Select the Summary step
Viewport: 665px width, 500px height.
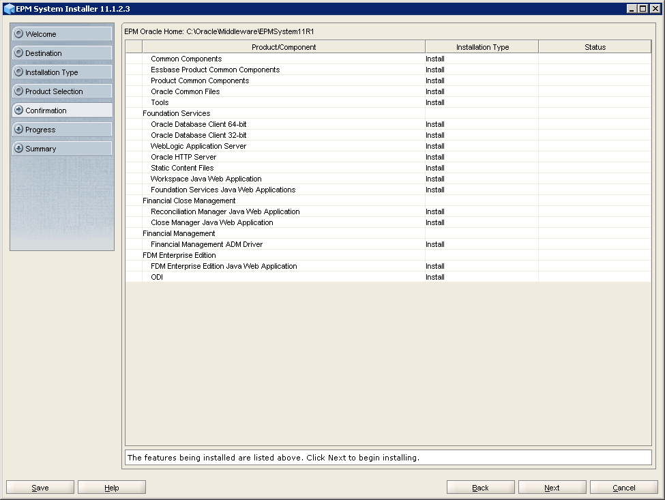coord(62,149)
